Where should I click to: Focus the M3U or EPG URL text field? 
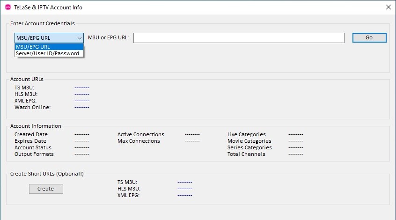click(239, 38)
